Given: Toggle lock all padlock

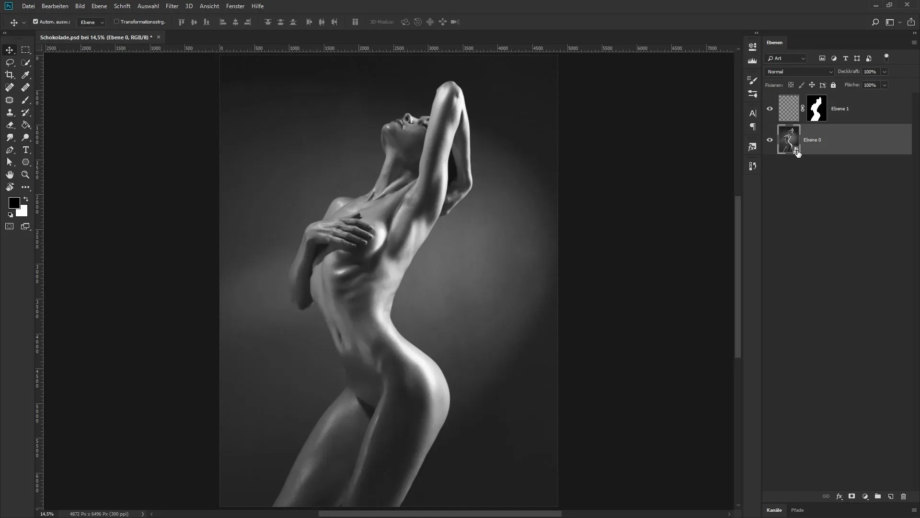Looking at the screenshot, I should [833, 85].
